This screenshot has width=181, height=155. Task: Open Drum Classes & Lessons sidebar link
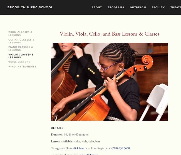(20, 34)
